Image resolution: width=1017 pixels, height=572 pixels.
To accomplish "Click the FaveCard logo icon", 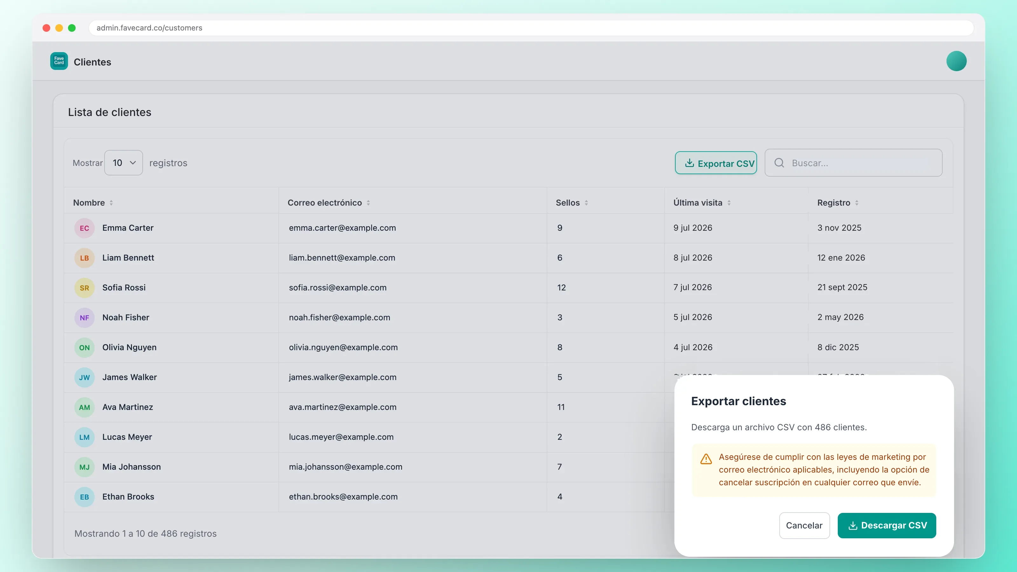I will coord(59,61).
